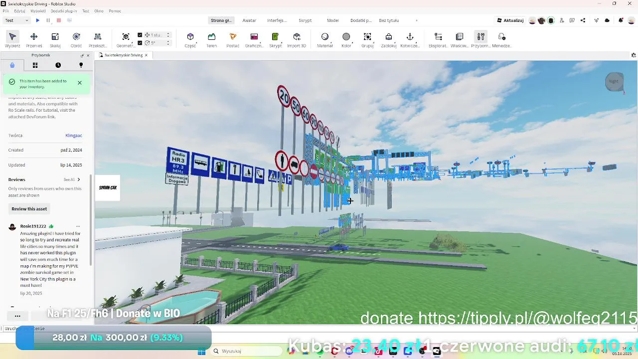Open the Przybornik creations lightbulb tab
The width and height of the screenshot is (638, 359).
click(x=81, y=65)
